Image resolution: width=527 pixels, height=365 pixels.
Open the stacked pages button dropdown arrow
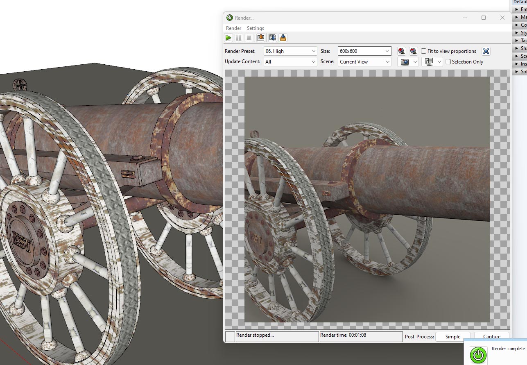click(439, 62)
